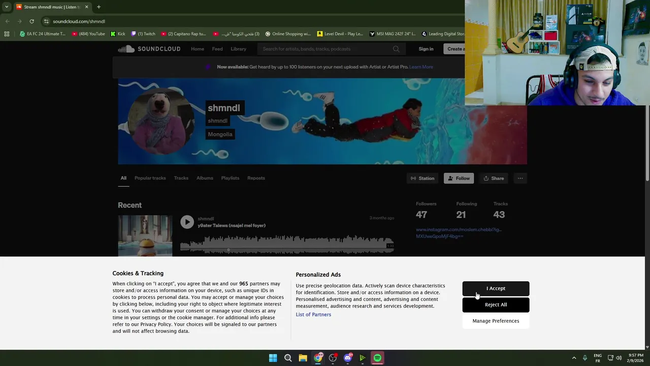Seek within the y8ater 7alewa waveform

pos(287,244)
